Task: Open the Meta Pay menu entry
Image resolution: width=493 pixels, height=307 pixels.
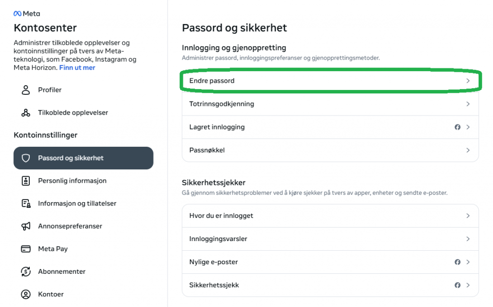Action: [x=83, y=249]
